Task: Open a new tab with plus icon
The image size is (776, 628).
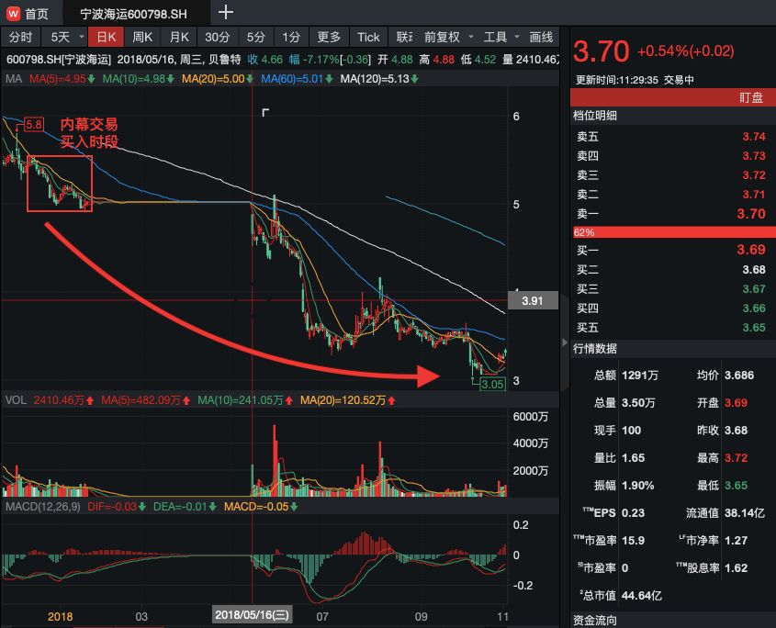Action: point(226,12)
